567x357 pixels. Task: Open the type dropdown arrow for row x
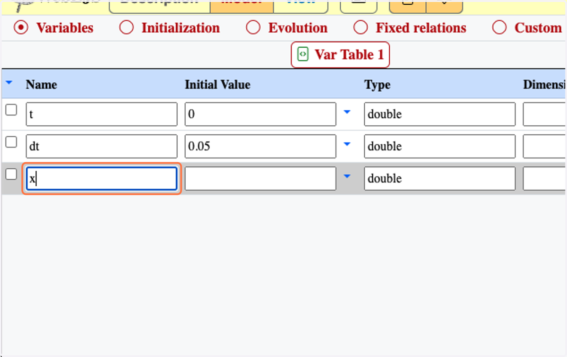click(x=347, y=176)
